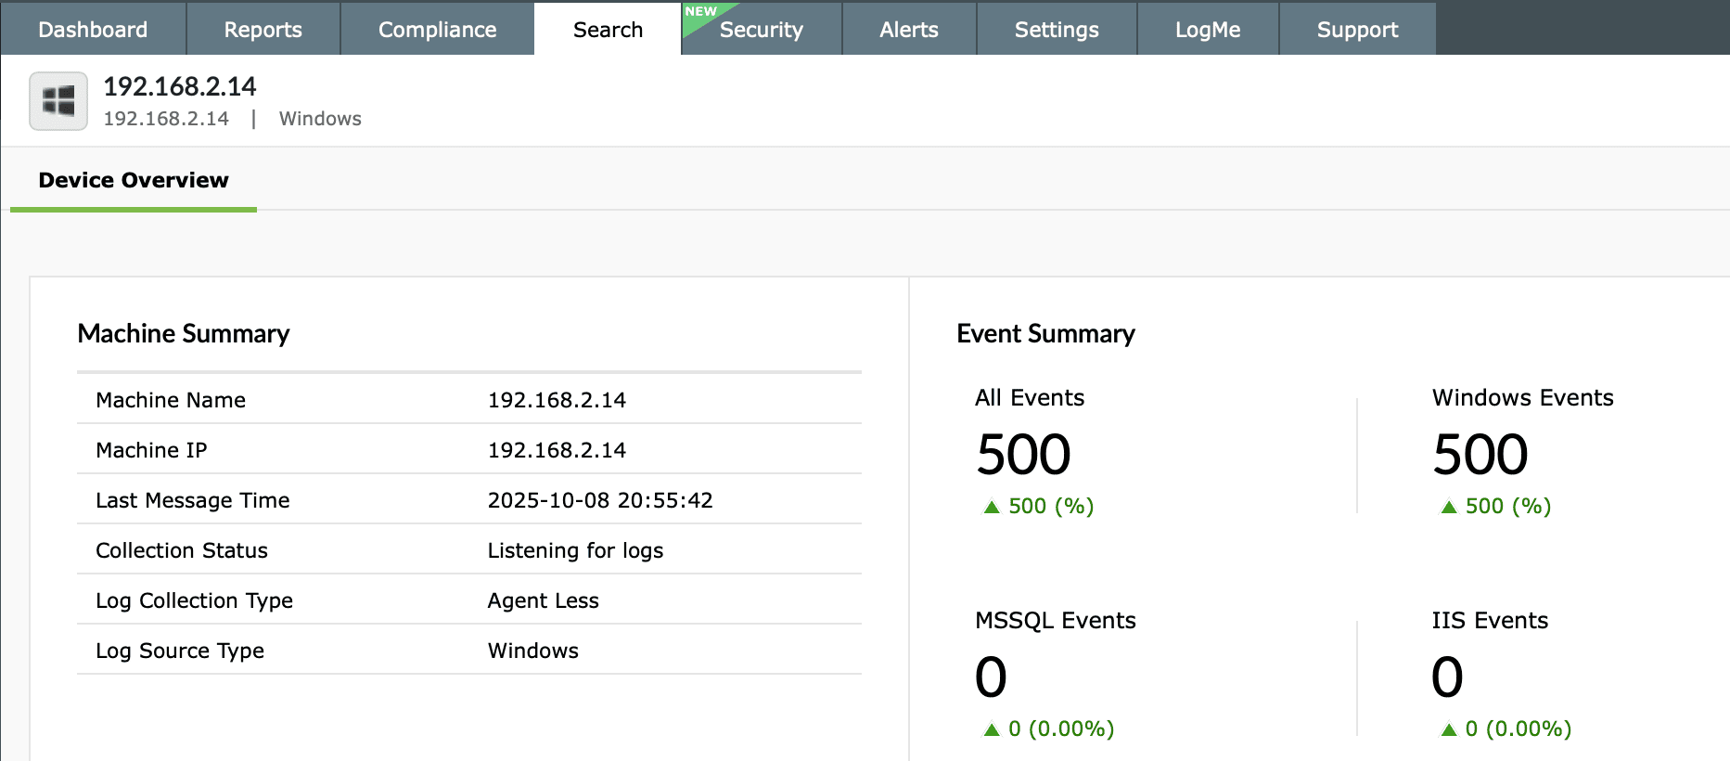Click the Agent Less value
Screen dimensions: 1730x761
[x=544, y=600]
